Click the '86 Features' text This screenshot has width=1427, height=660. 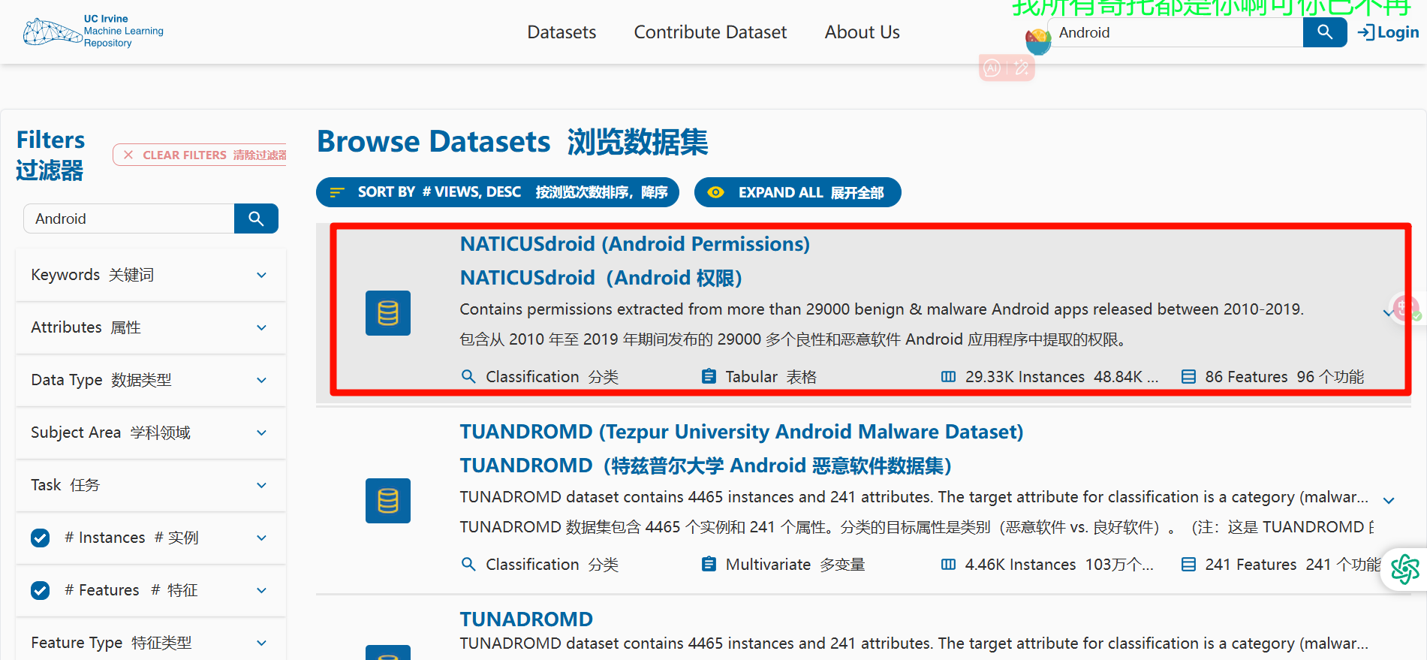click(x=1246, y=377)
